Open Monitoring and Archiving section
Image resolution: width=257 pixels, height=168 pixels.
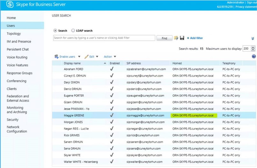pyautogui.click(x=17, y=110)
